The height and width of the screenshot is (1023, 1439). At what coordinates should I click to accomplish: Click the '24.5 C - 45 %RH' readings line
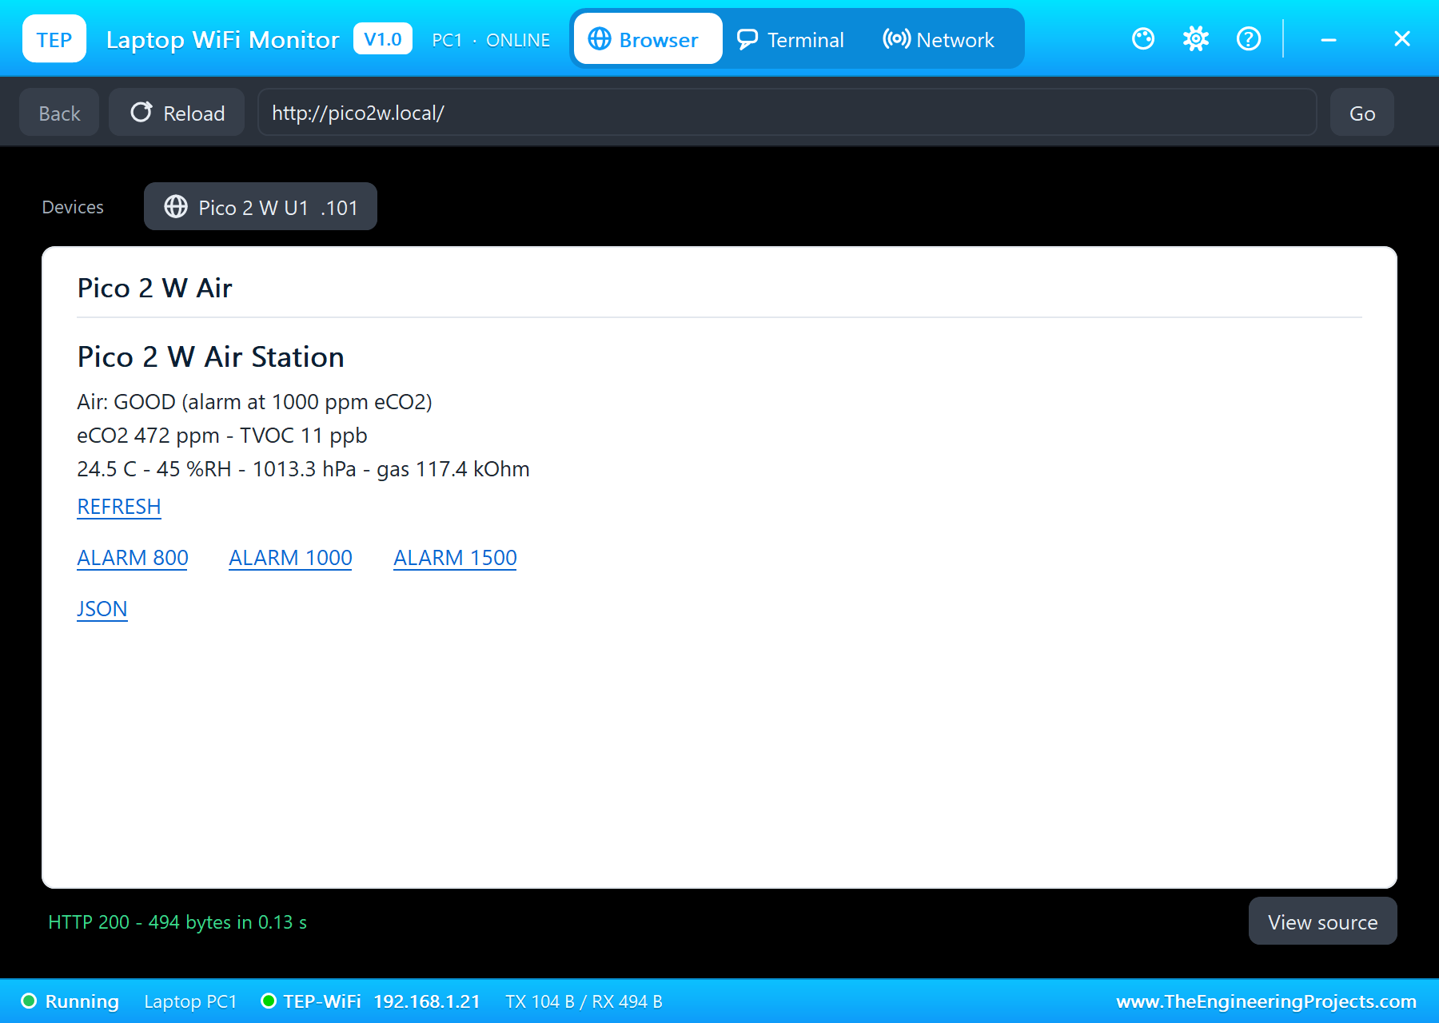(303, 468)
